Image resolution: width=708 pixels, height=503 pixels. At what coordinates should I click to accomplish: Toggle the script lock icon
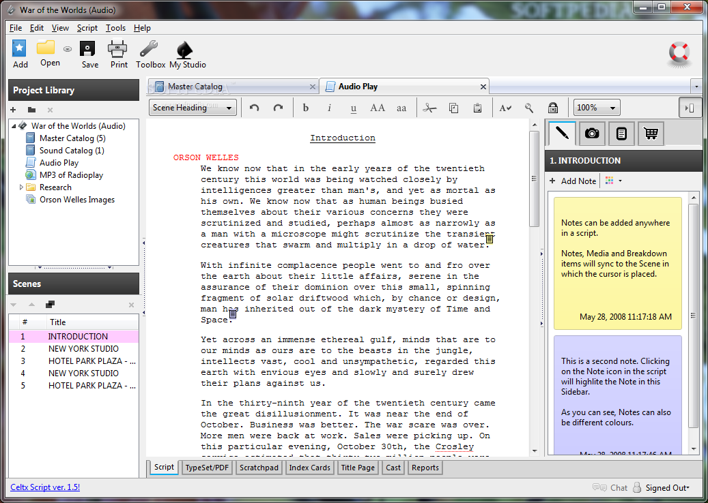pyautogui.click(x=552, y=108)
